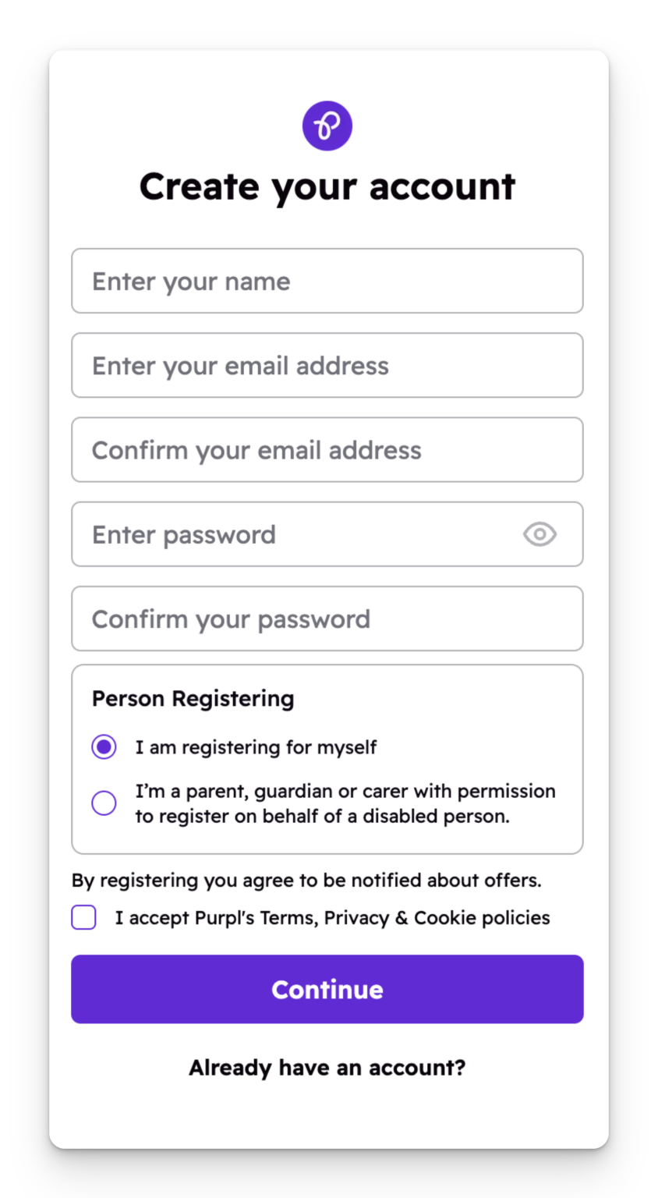Show the password using the visibility icon

point(539,534)
